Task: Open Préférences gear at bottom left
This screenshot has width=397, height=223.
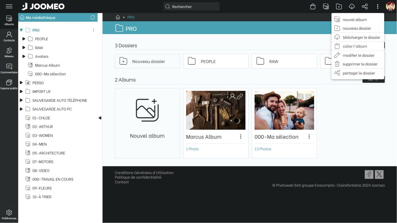Action: point(9,214)
